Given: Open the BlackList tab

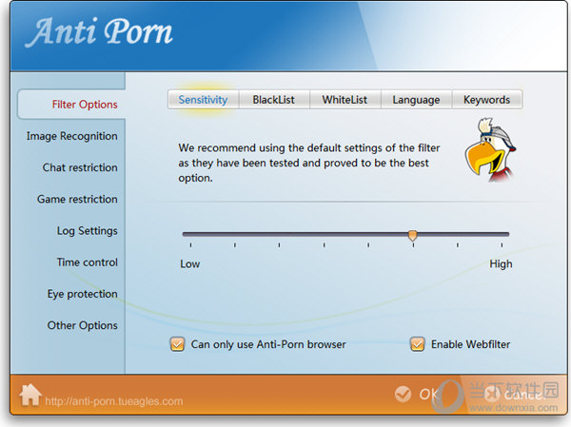Looking at the screenshot, I should (274, 99).
